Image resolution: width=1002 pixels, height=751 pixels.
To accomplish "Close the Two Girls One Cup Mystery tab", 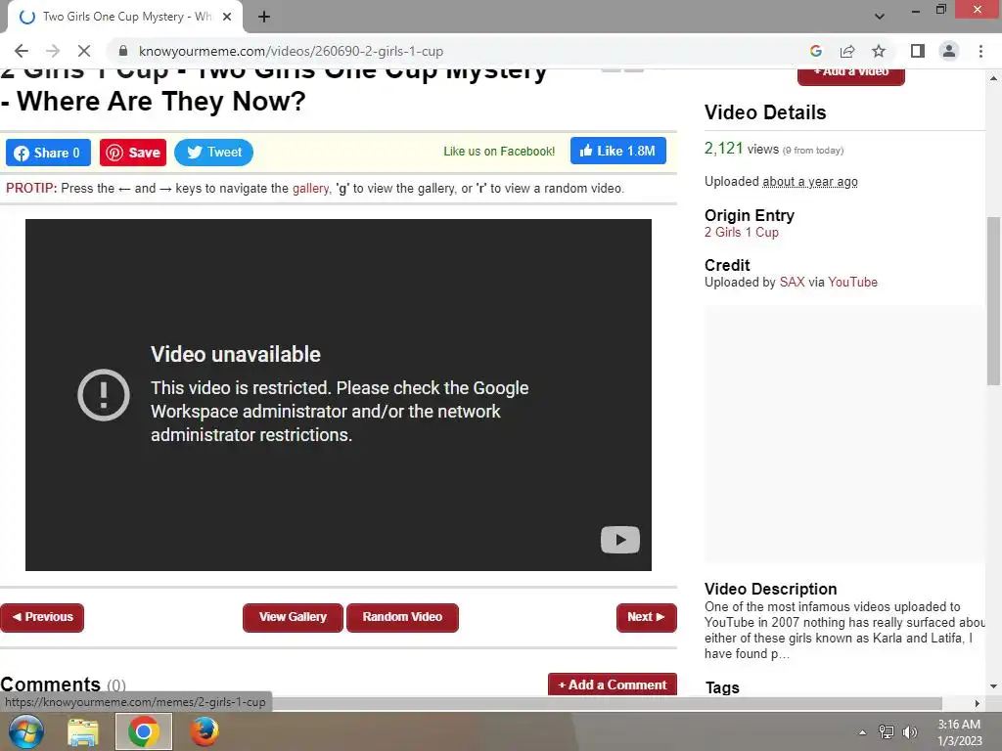I will click(x=227, y=18).
